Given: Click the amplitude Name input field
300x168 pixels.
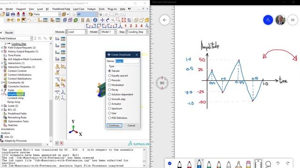Looking at the screenshot, I should [127, 61].
